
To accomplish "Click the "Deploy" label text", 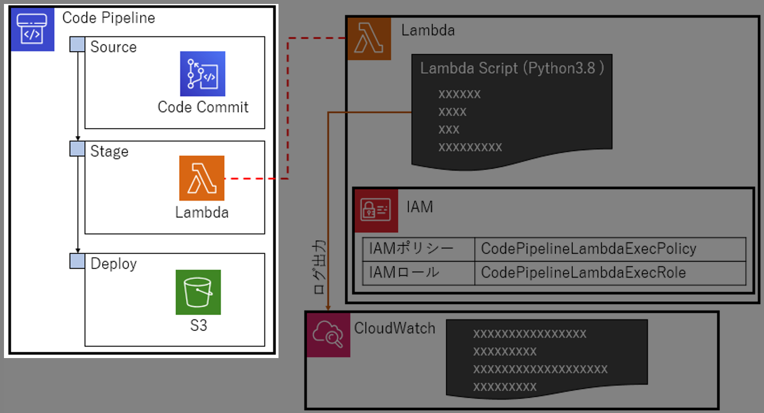I will pos(113,264).
